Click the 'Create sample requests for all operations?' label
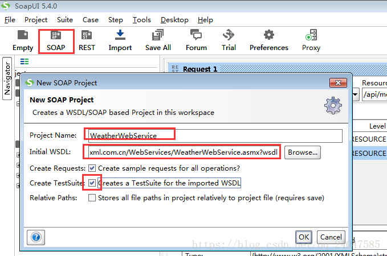This screenshot has width=387, height=256. (x=169, y=168)
